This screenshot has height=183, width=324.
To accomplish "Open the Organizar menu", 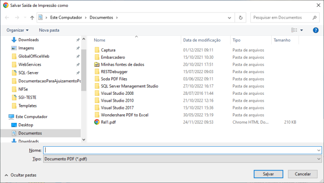I will click(x=17, y=30).
